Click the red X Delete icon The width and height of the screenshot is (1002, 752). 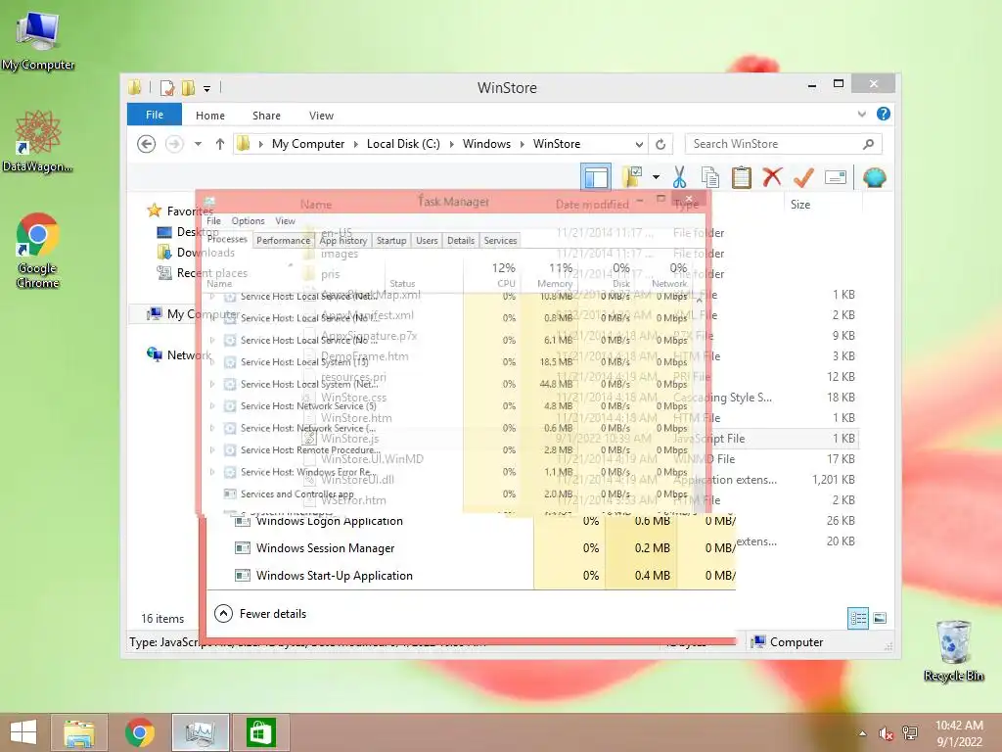[772, 177]
